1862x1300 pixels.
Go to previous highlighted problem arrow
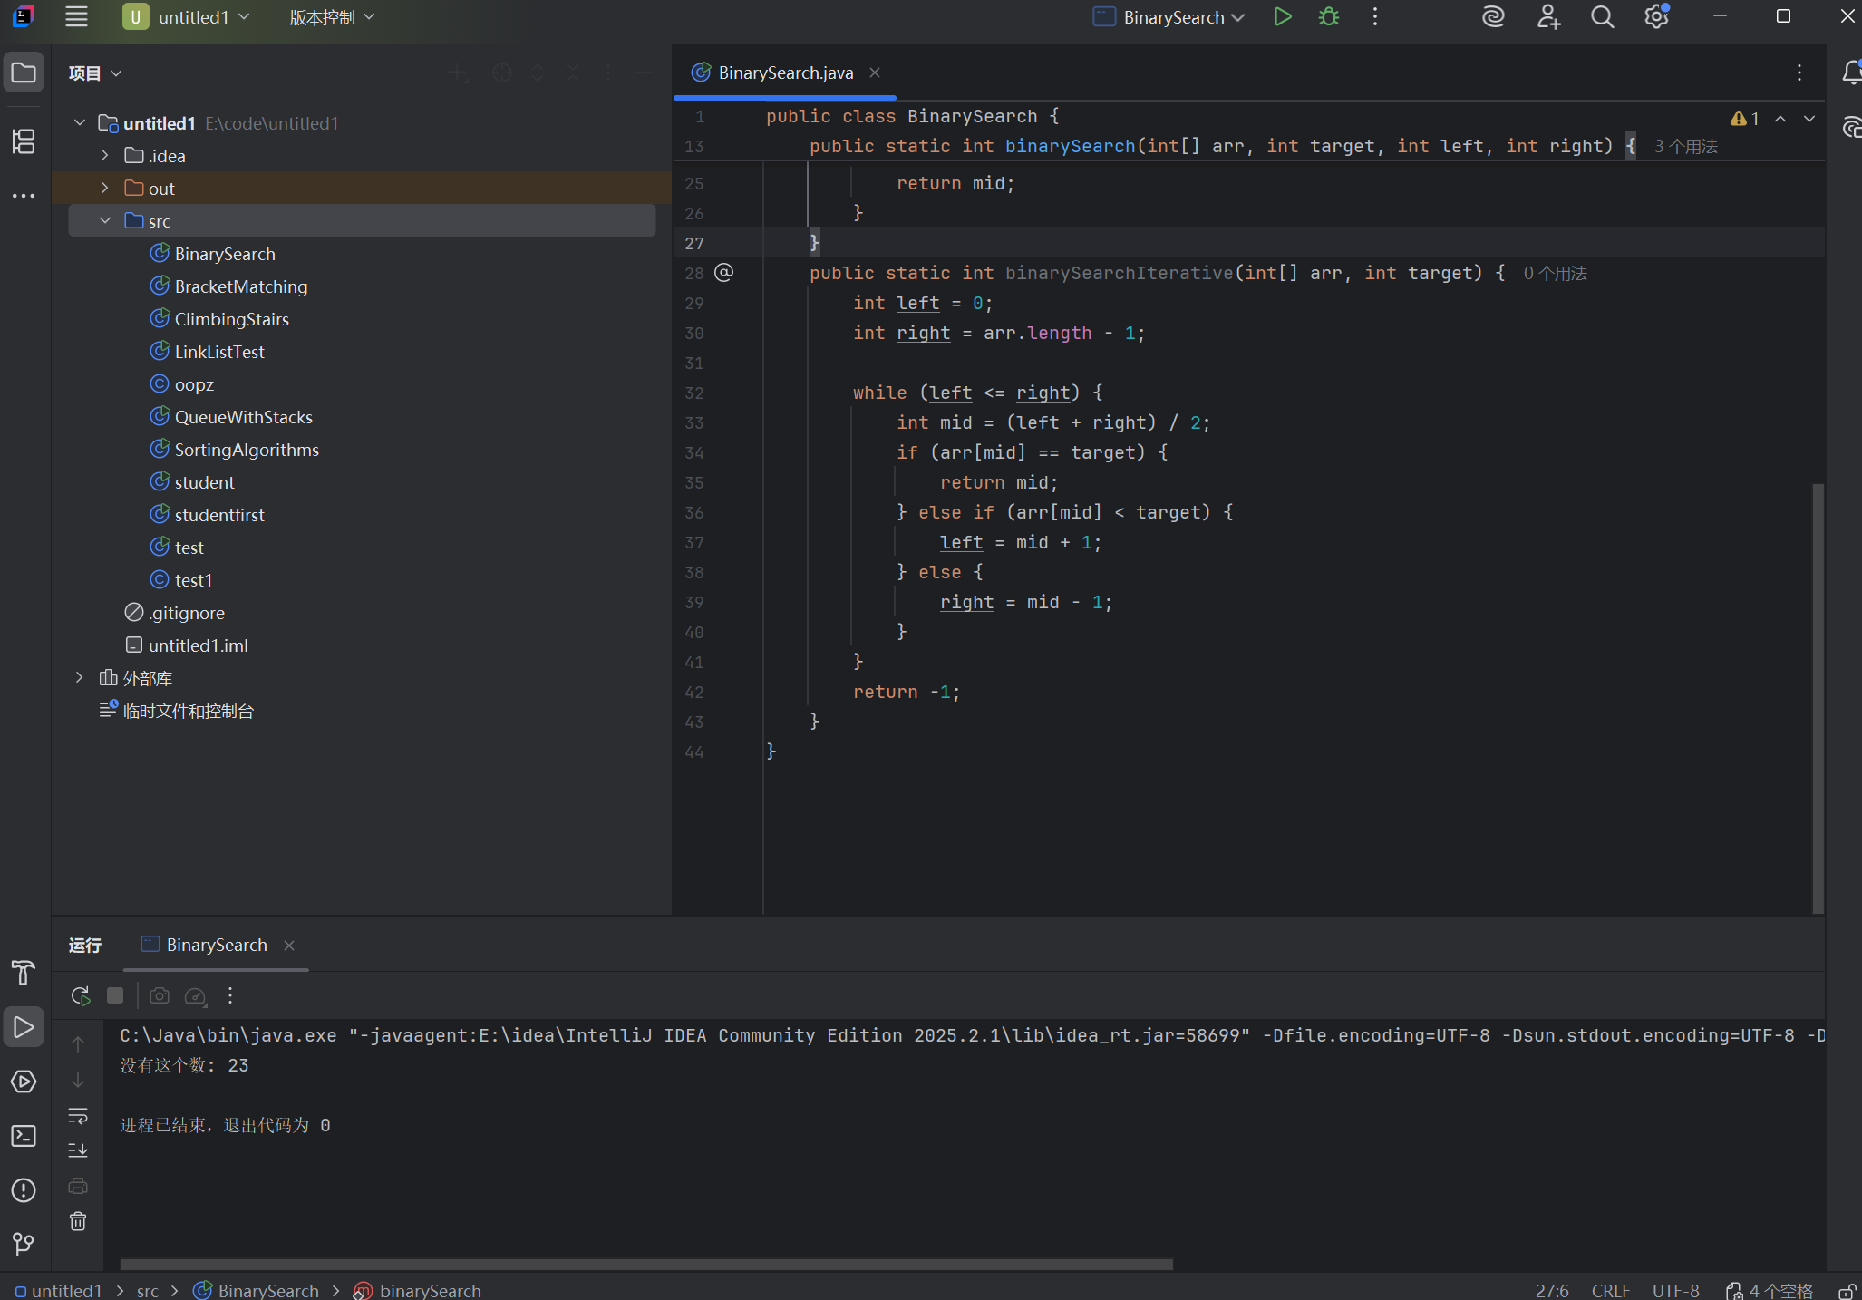(x=1780, y=119)
